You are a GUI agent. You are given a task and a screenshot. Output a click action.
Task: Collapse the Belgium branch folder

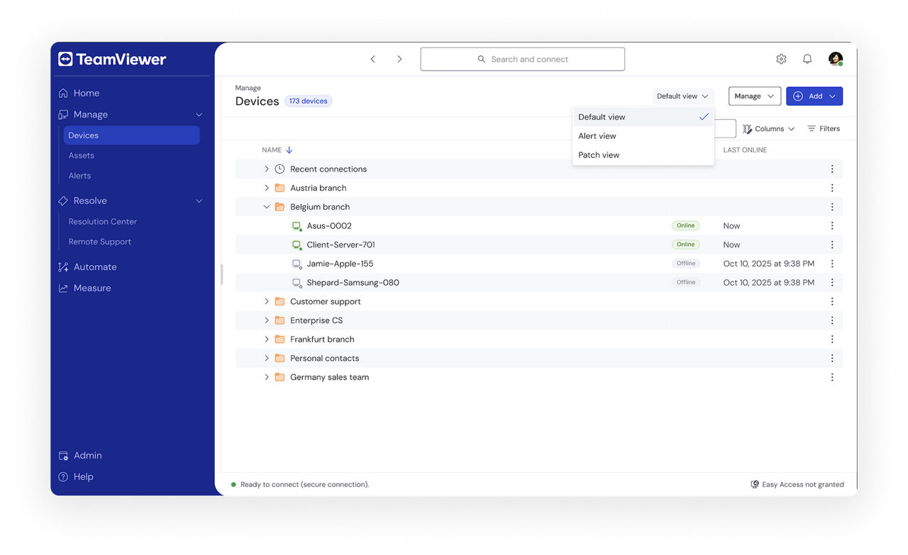point(267,208)
